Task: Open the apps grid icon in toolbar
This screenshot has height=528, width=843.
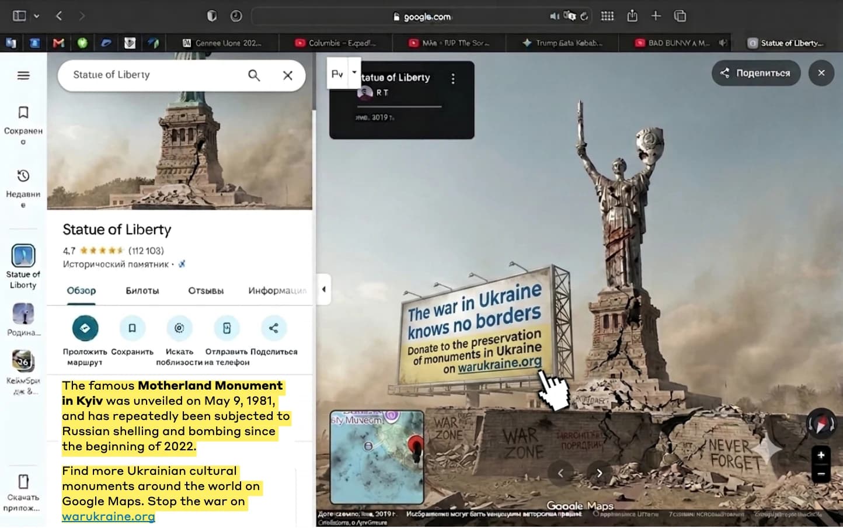Action: [607, 16]
